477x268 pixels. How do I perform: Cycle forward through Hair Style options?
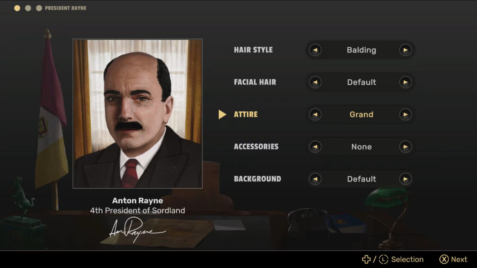tap(406, 50)
